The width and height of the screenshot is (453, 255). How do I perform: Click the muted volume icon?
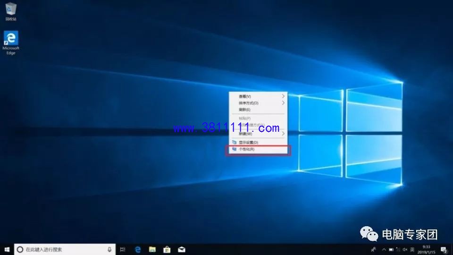pyautogui.click(x=405, y=249)
